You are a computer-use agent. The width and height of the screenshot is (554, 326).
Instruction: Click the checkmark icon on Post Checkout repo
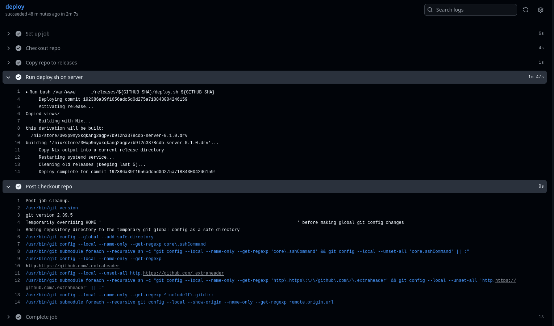[18, 186]
